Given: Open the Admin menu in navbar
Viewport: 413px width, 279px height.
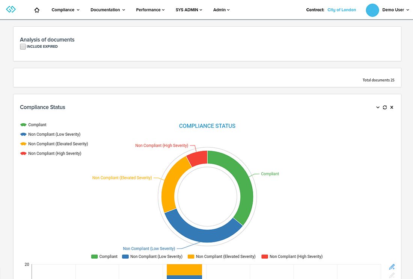Looking at the screenshot, I should point(221,10).
